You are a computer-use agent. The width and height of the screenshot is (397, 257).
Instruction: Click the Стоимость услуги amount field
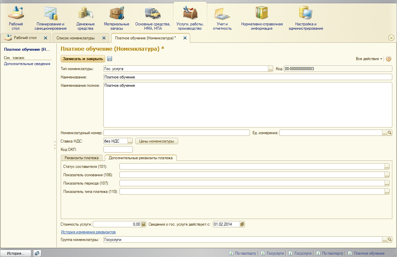117,224
